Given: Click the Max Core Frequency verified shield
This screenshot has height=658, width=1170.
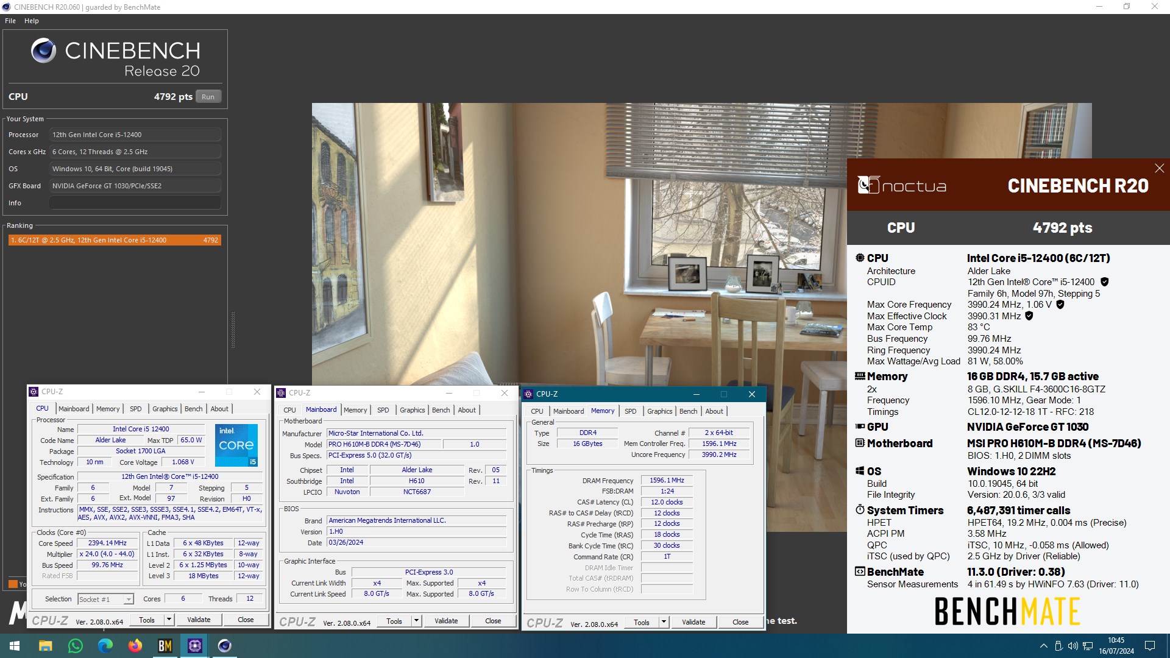Looking at the screenshot, I should [x=1060, y=305].
